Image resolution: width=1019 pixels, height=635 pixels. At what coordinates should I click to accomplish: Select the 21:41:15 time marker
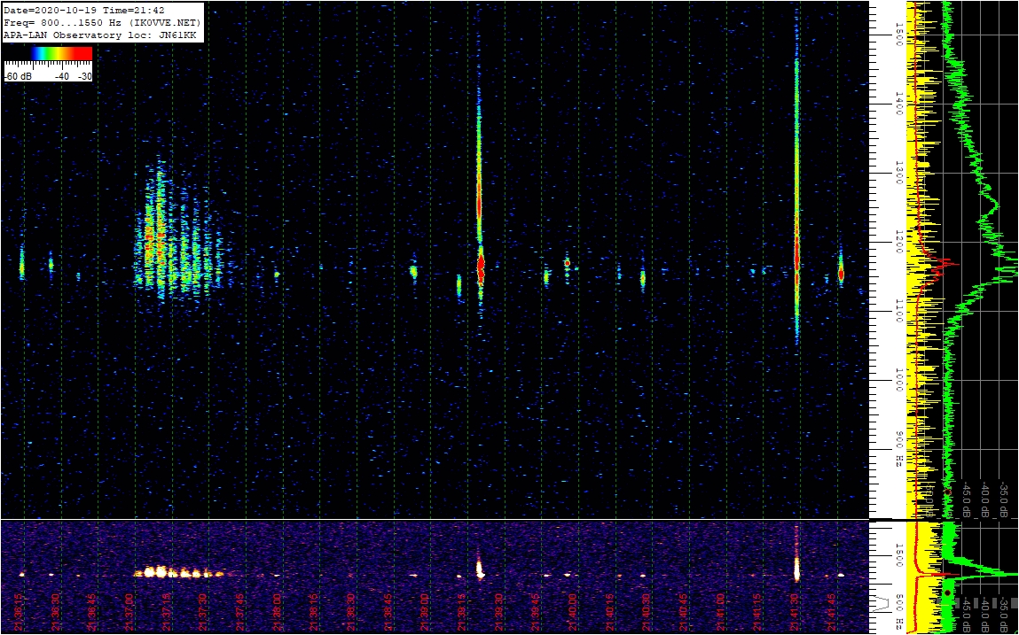pyautogui.click(x=758, y=610)
